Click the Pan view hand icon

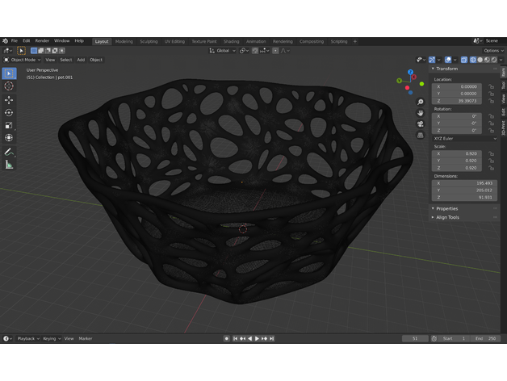pyautogui.click(x=420, y=113)
